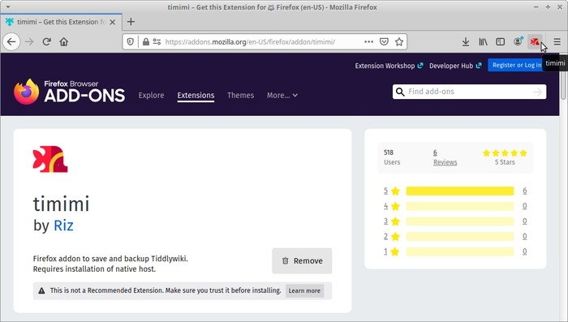Click the 5 Stars overall rating
The image size is (568, 322).
[x=505, y=157]
